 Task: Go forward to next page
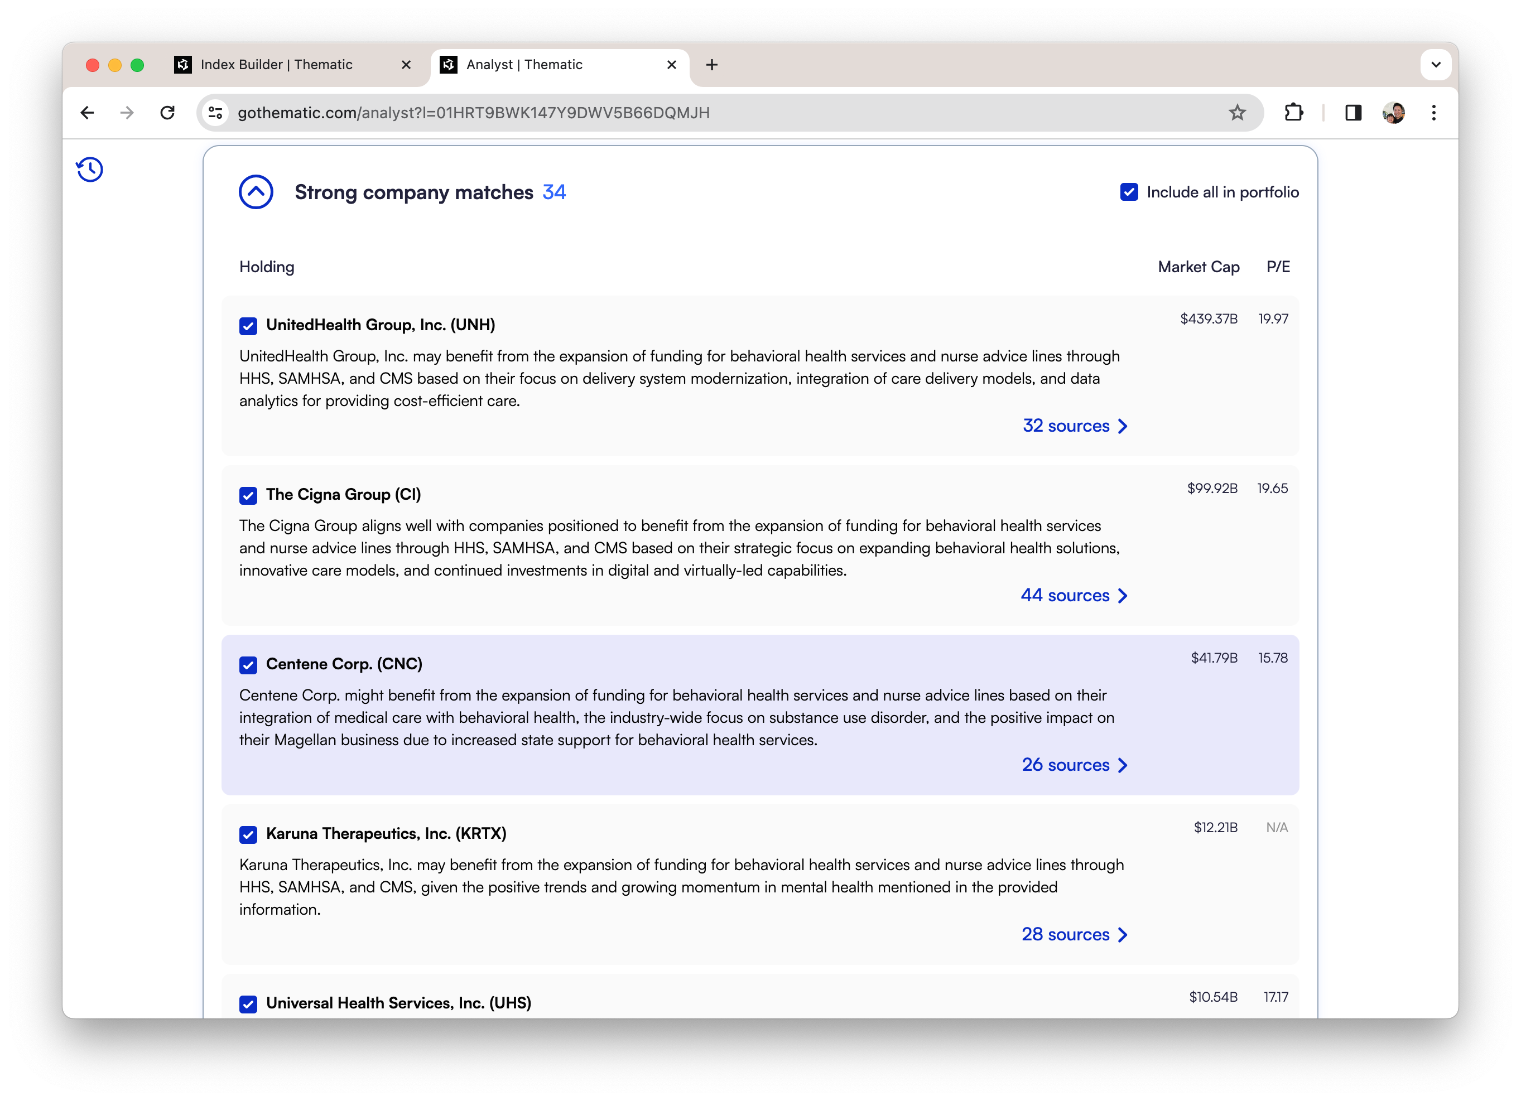(127, 113)
